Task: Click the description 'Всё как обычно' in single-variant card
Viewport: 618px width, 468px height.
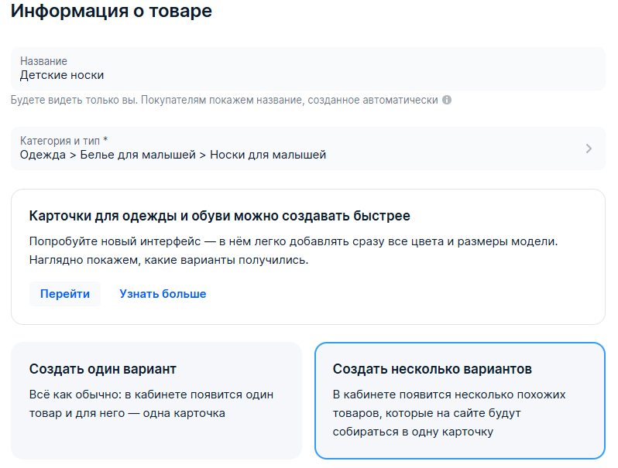Action: click(x=74, y=395)
